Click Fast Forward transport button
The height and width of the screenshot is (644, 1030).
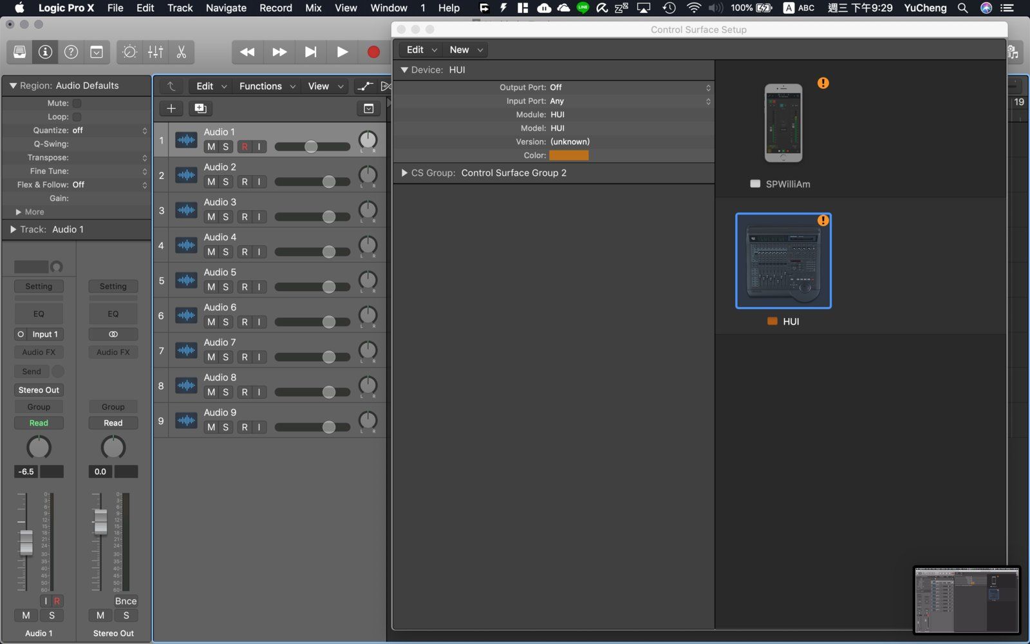[279, 52]
